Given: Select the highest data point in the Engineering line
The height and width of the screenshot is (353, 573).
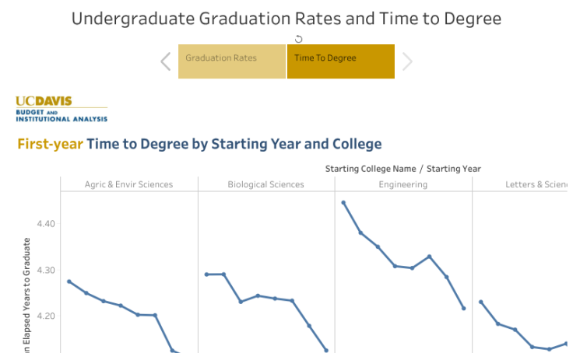Looking at the screenshot, I should click(343, 203).
